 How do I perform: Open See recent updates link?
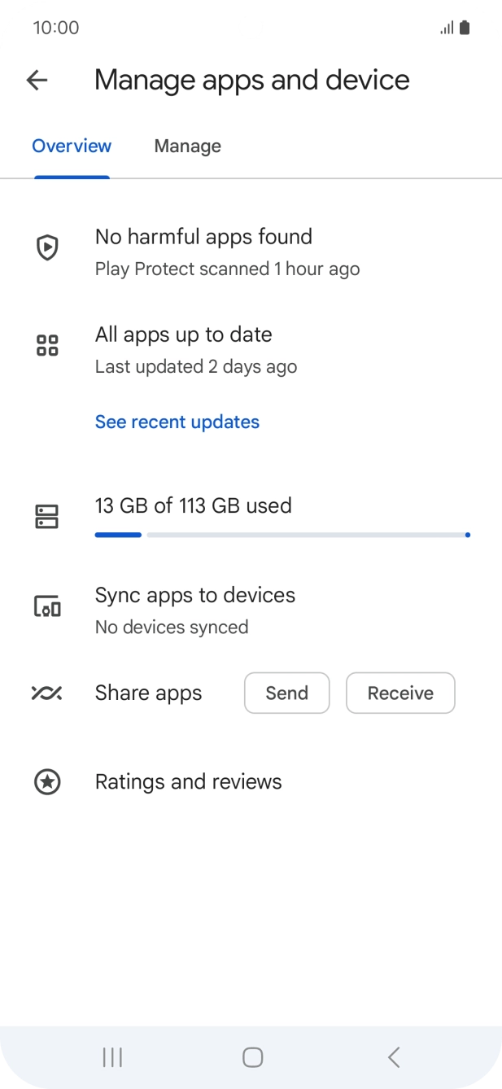click(x=177, y=422)
